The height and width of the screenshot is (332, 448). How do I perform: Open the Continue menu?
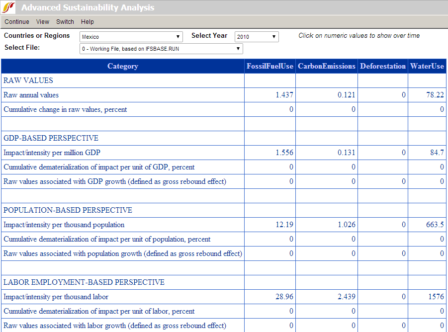(x=17, y=22)
